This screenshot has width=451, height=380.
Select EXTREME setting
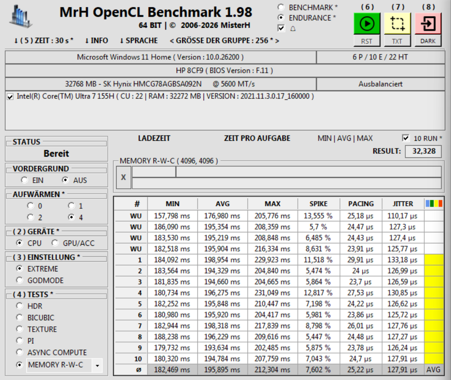[19, 269]
